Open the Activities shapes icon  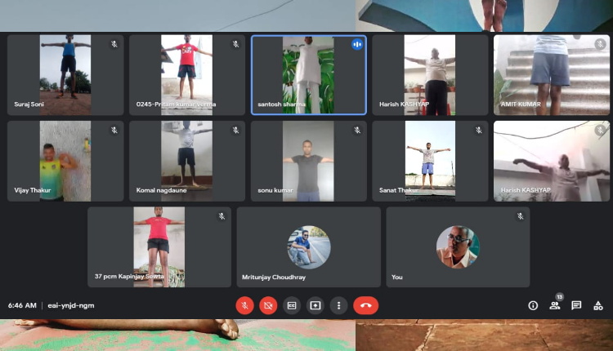pos(598,305)
